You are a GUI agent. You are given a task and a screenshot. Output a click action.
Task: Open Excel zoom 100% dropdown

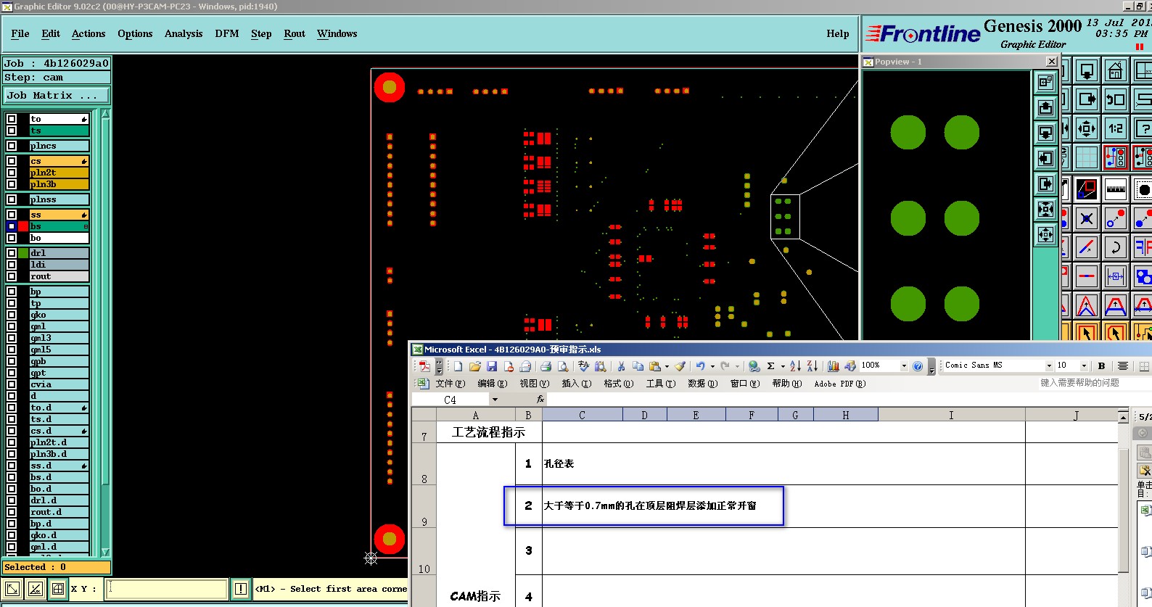[904, 366]
